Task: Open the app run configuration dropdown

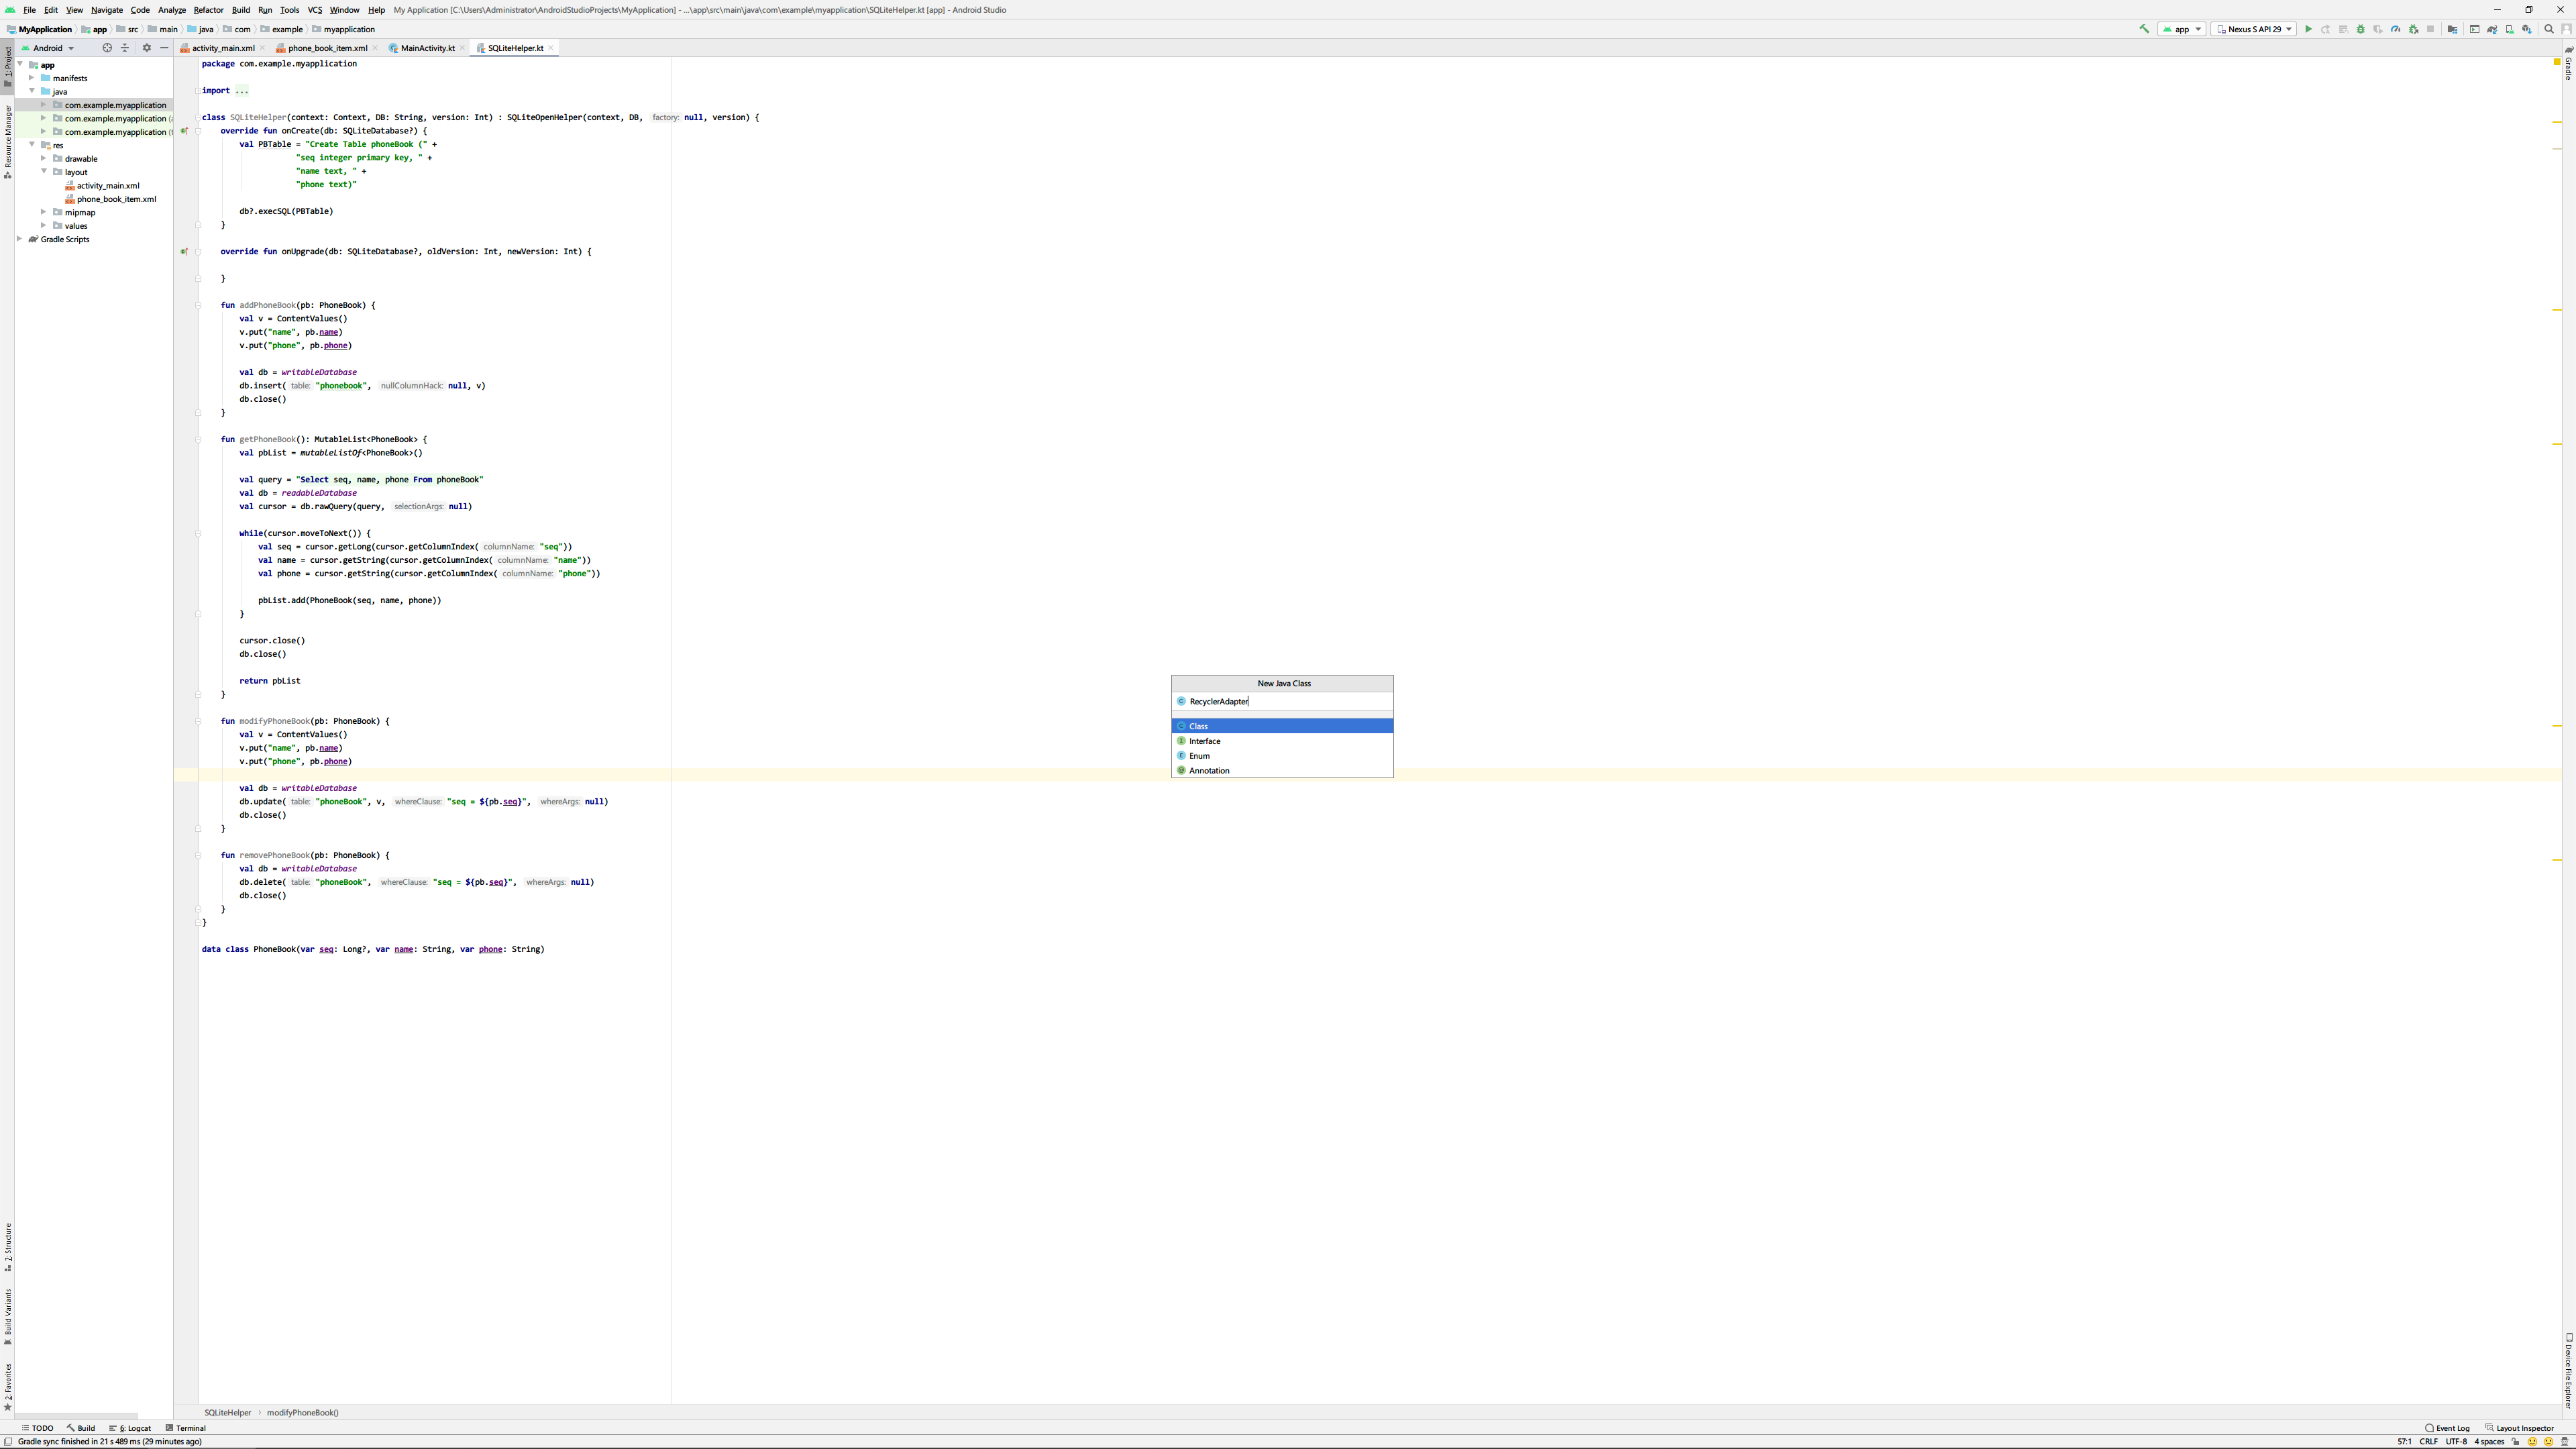Action: coord(2181,29)
